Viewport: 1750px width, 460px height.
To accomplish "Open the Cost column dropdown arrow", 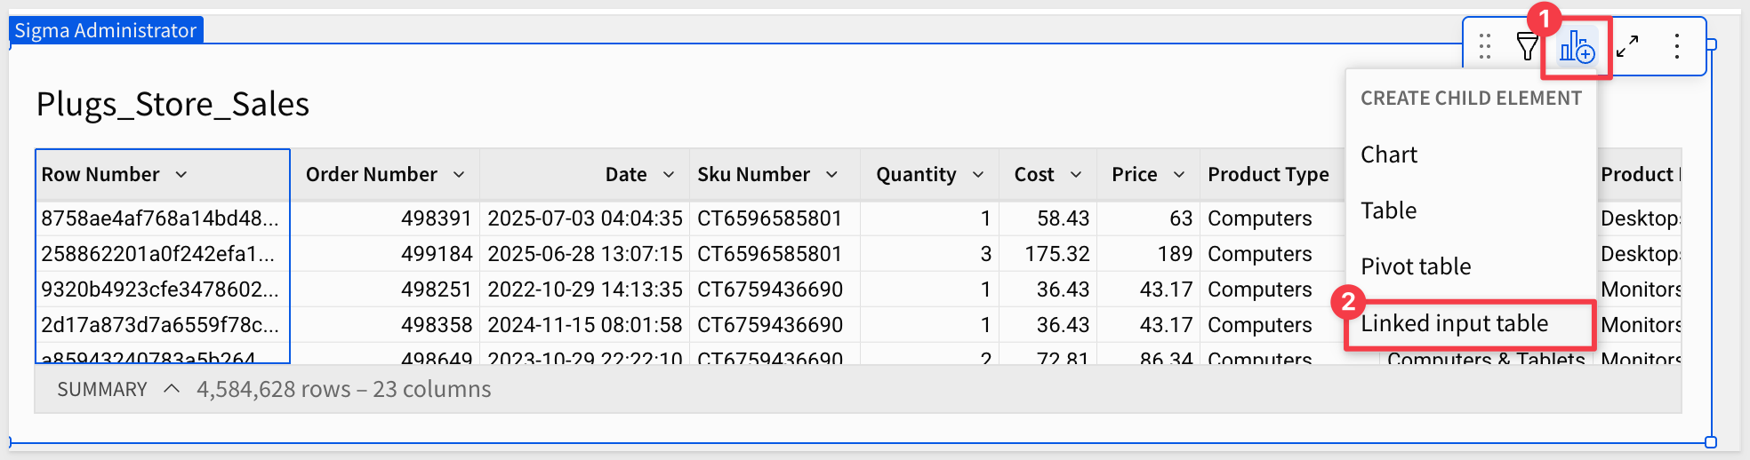I will (x=1076, y=175).
